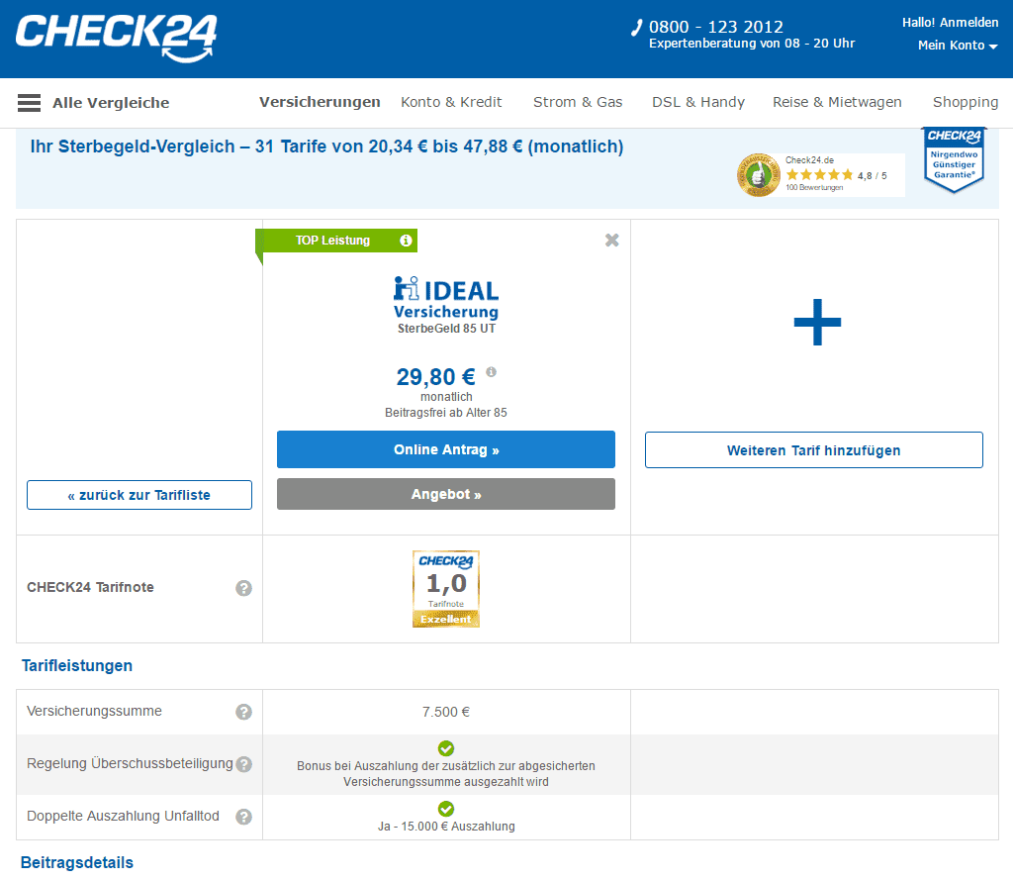Open the hamburger menu Alle Vergleiche
Viewport: 1013px width, 880px height.
[x=30, y=103]
